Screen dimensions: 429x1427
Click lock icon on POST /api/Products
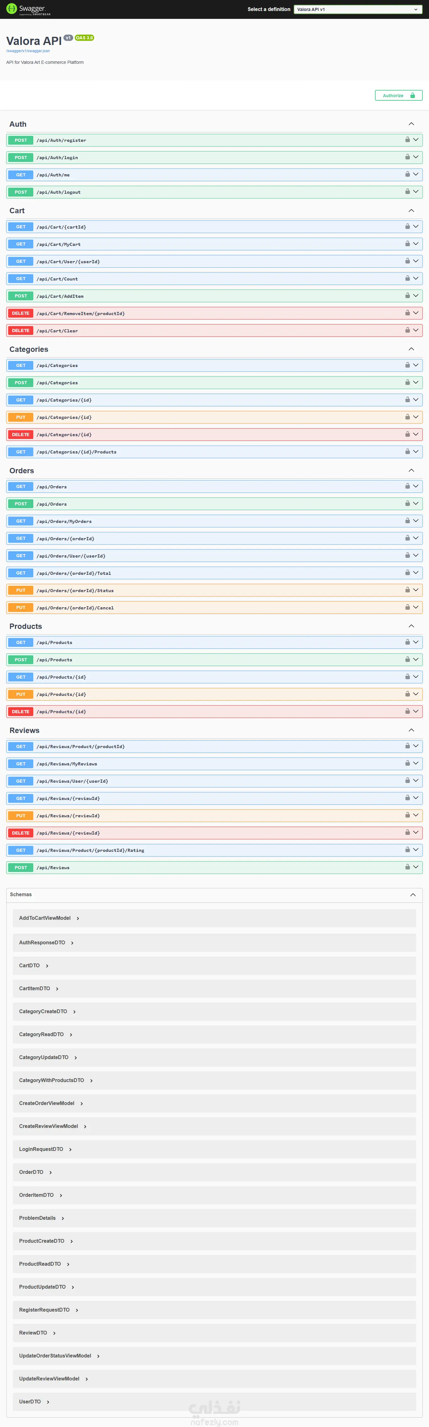click(407, 659)
